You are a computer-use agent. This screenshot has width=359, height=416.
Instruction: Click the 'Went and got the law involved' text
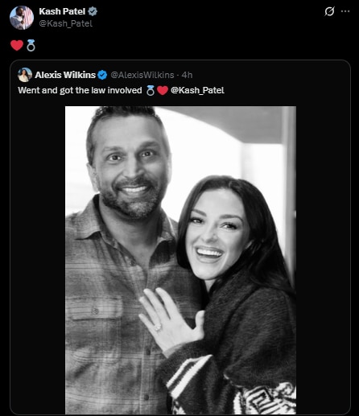[80, 90]
